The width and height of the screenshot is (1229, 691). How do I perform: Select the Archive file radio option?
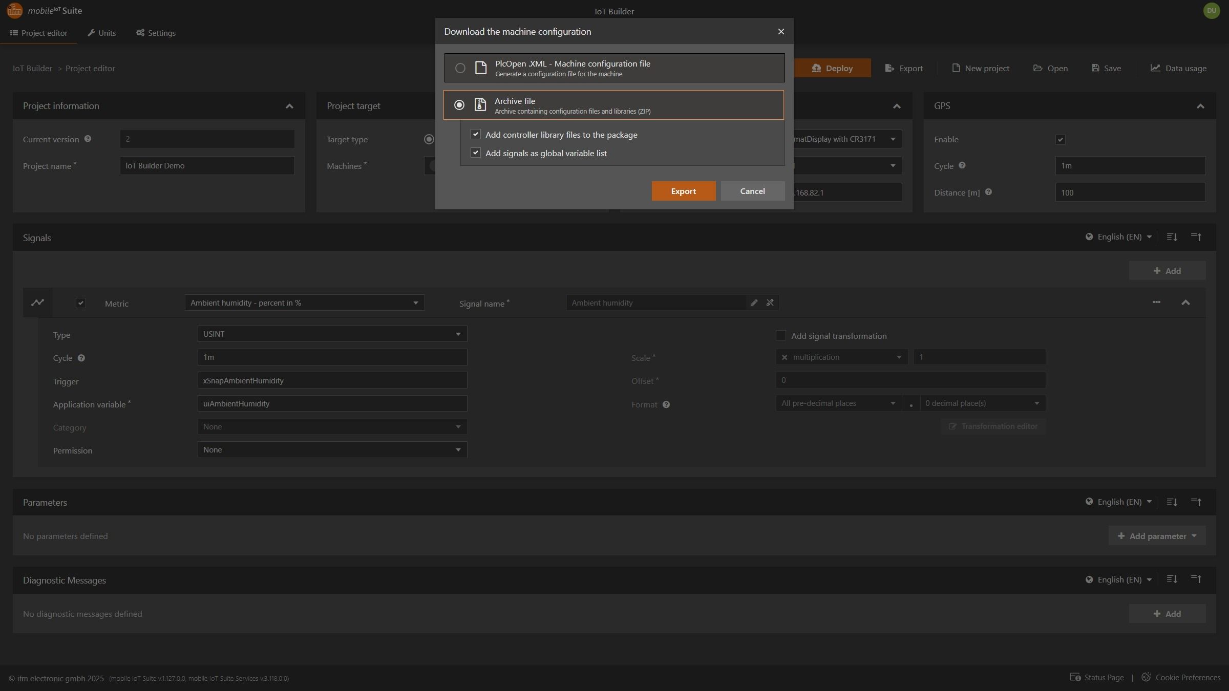pos(459,105)
